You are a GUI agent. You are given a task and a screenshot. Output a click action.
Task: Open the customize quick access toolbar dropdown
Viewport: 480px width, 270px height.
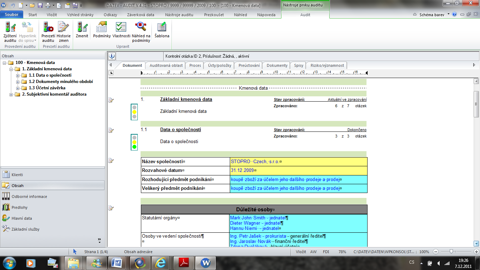[x=81, y=6]
